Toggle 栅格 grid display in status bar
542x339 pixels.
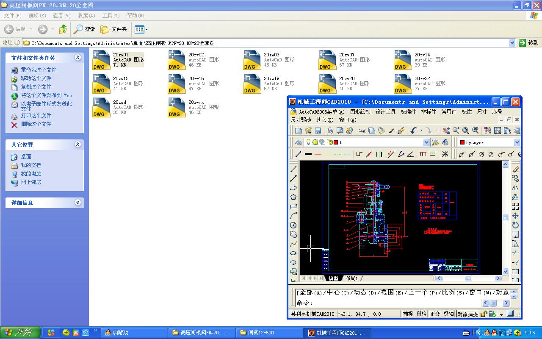click(x=421, y=314)
